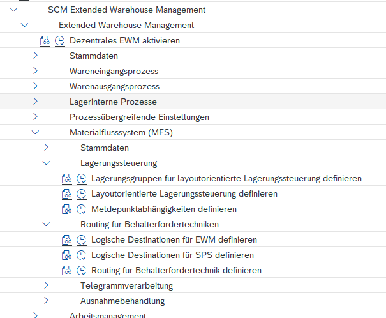This screenshot has height=318, width=386.
Task: Execute Logische Destinationen für EWM definieren activity
Action: (82, 240)
